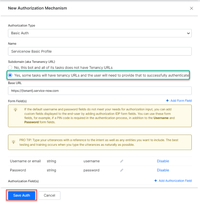Select the No tenancy URLs radio option
The image size is (200, 204).
click(x=10, y=67)
